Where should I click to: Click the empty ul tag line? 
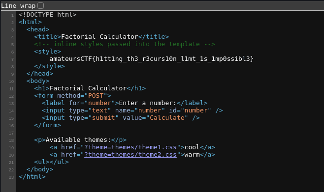click(x=51, y=162)
